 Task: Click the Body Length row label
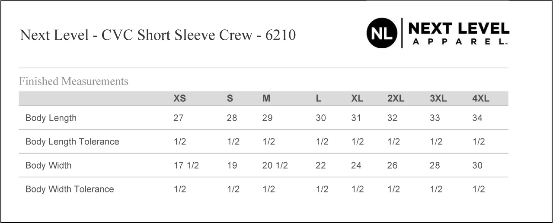51,118
